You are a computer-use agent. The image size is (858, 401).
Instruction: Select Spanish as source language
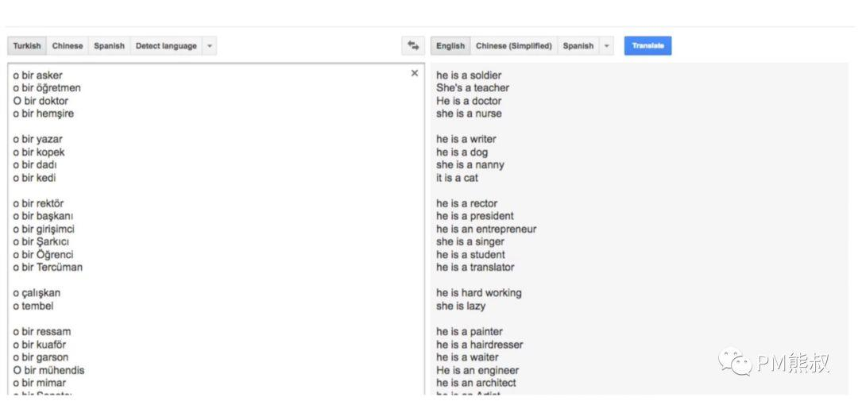[109, 46]
